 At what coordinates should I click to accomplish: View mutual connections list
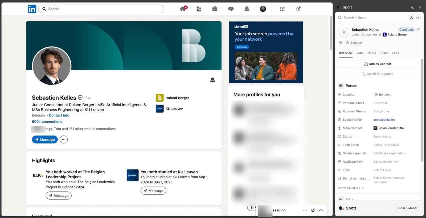(x=73, y=129)
